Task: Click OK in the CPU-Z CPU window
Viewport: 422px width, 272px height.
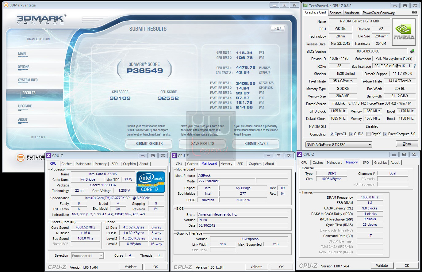Action: tap(155, 267)
